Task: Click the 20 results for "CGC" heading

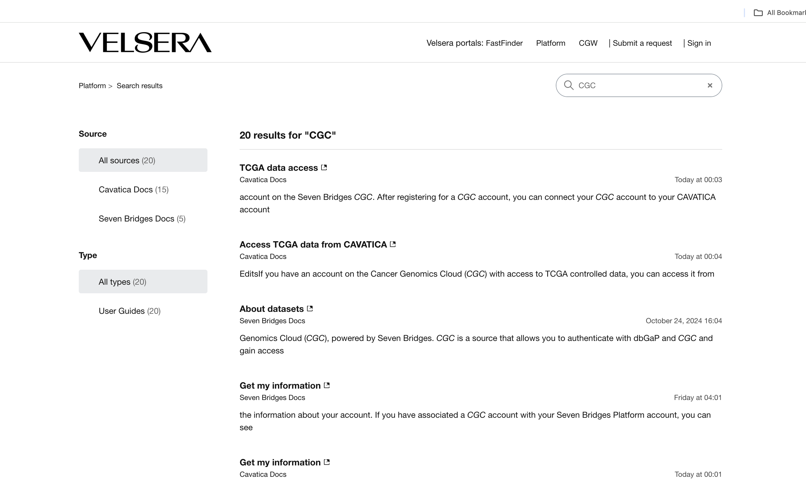Action: pos(287,135)
